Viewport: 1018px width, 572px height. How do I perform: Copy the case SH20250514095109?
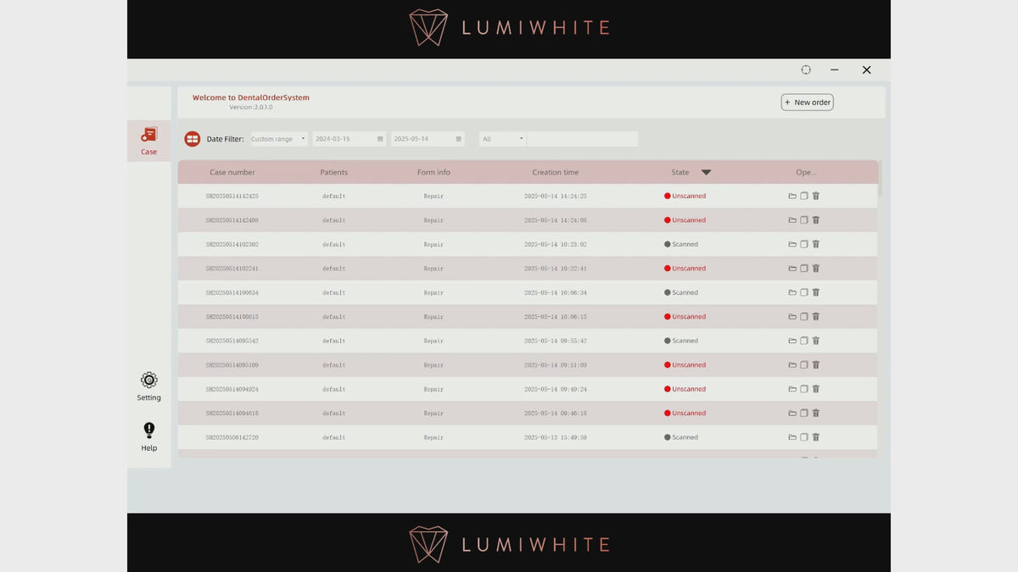804,365
